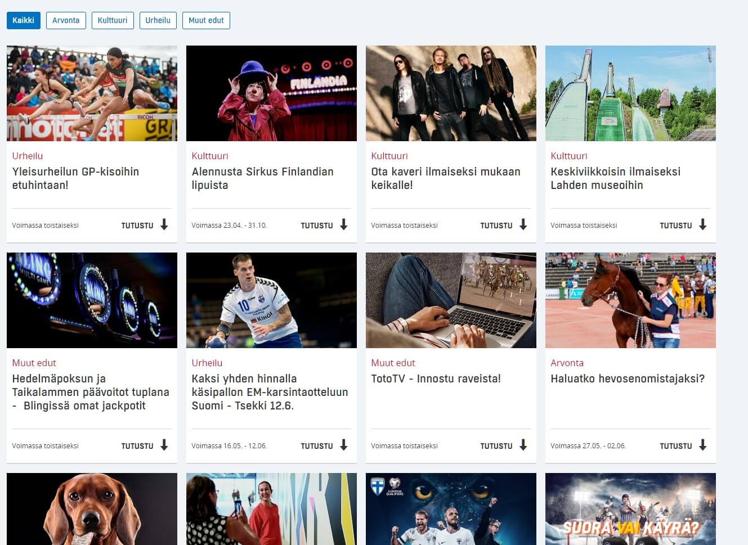This screenshot has width=748, height=545.
Task: Click Voimassa toistaiseksi on Ota kaveri card
Action: click(x=405, y=226)
